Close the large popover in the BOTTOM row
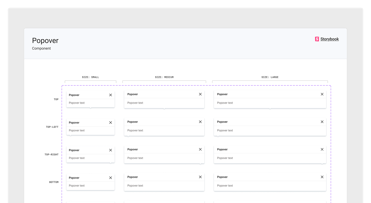The width and height of the screenshot is (371, 203). 322,177
